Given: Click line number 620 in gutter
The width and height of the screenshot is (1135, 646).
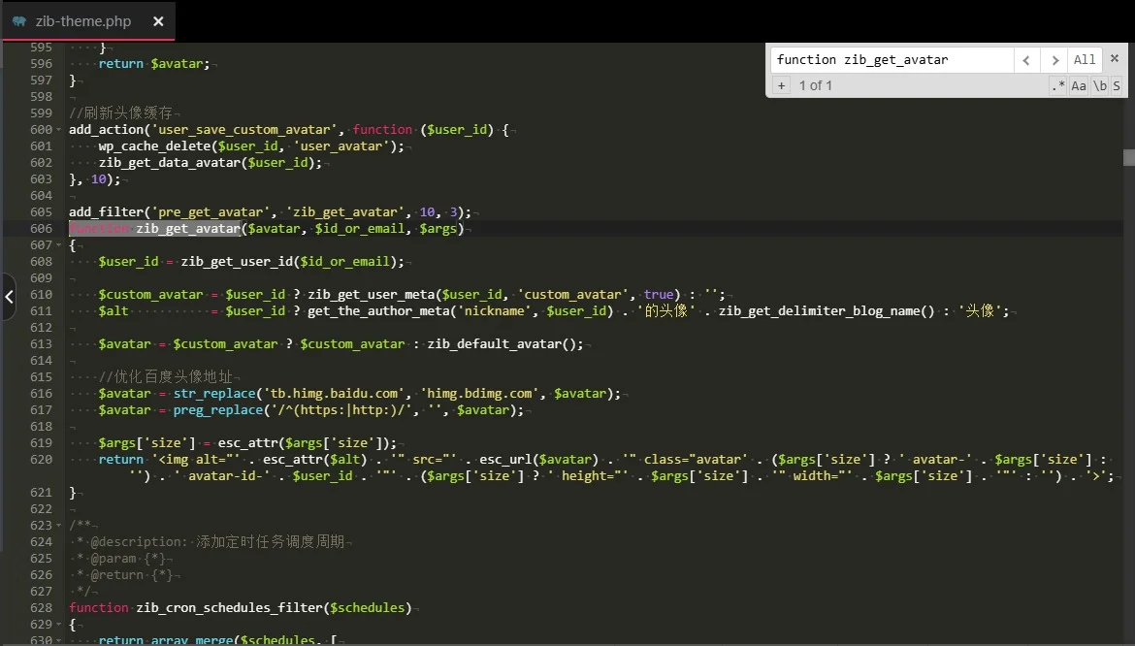Looking at the screenshot, I should point(42,460).
